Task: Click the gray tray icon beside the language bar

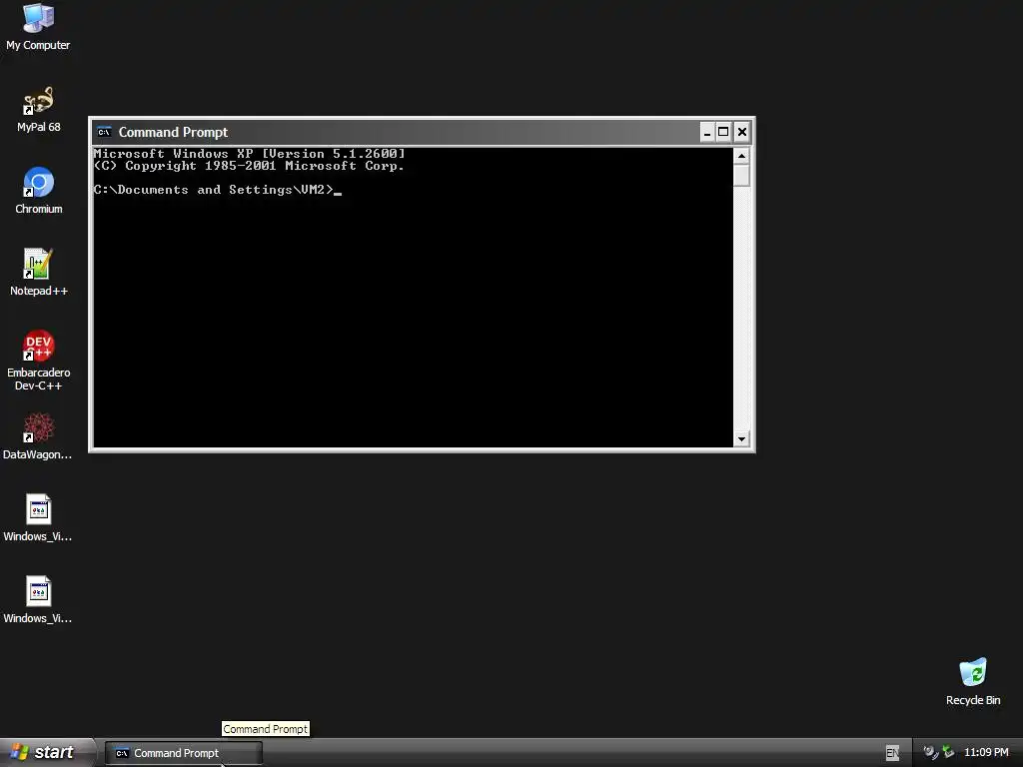Action: click(930, 752)
